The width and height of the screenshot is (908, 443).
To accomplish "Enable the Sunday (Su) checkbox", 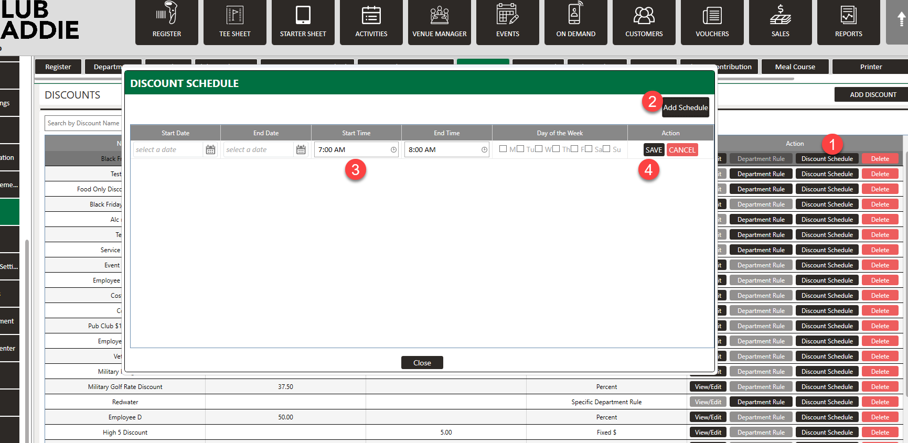I will coord(606,149).
